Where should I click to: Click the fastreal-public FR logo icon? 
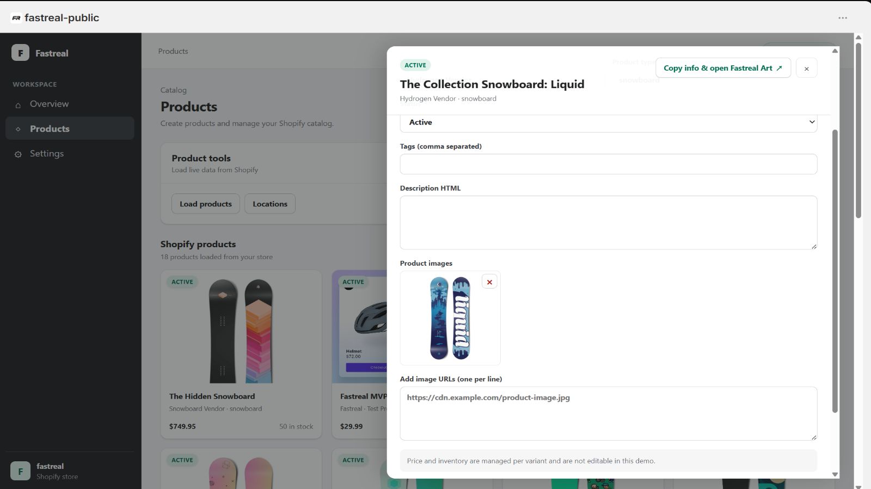point(16,18)
